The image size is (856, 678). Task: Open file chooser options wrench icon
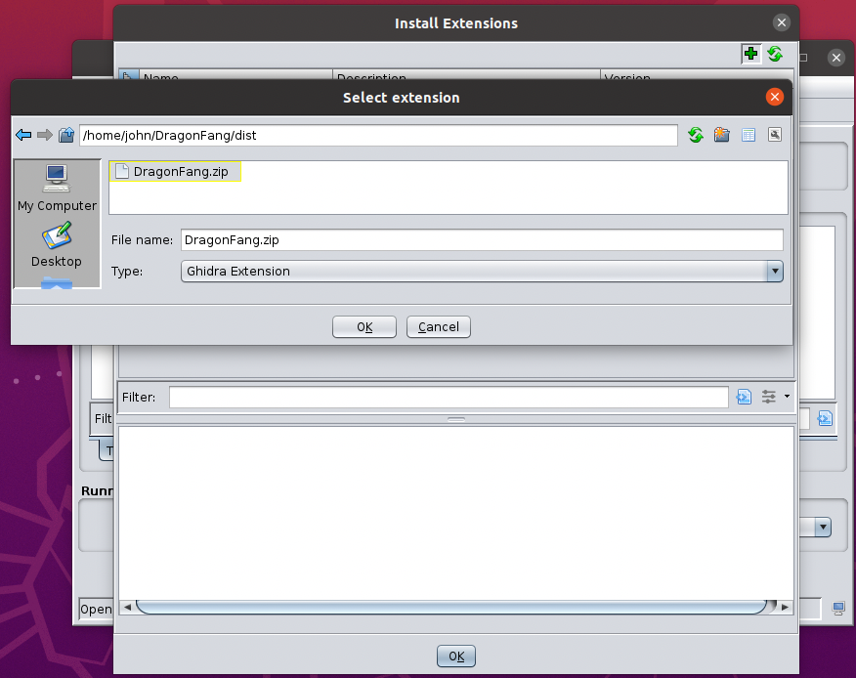coord(775,134)
